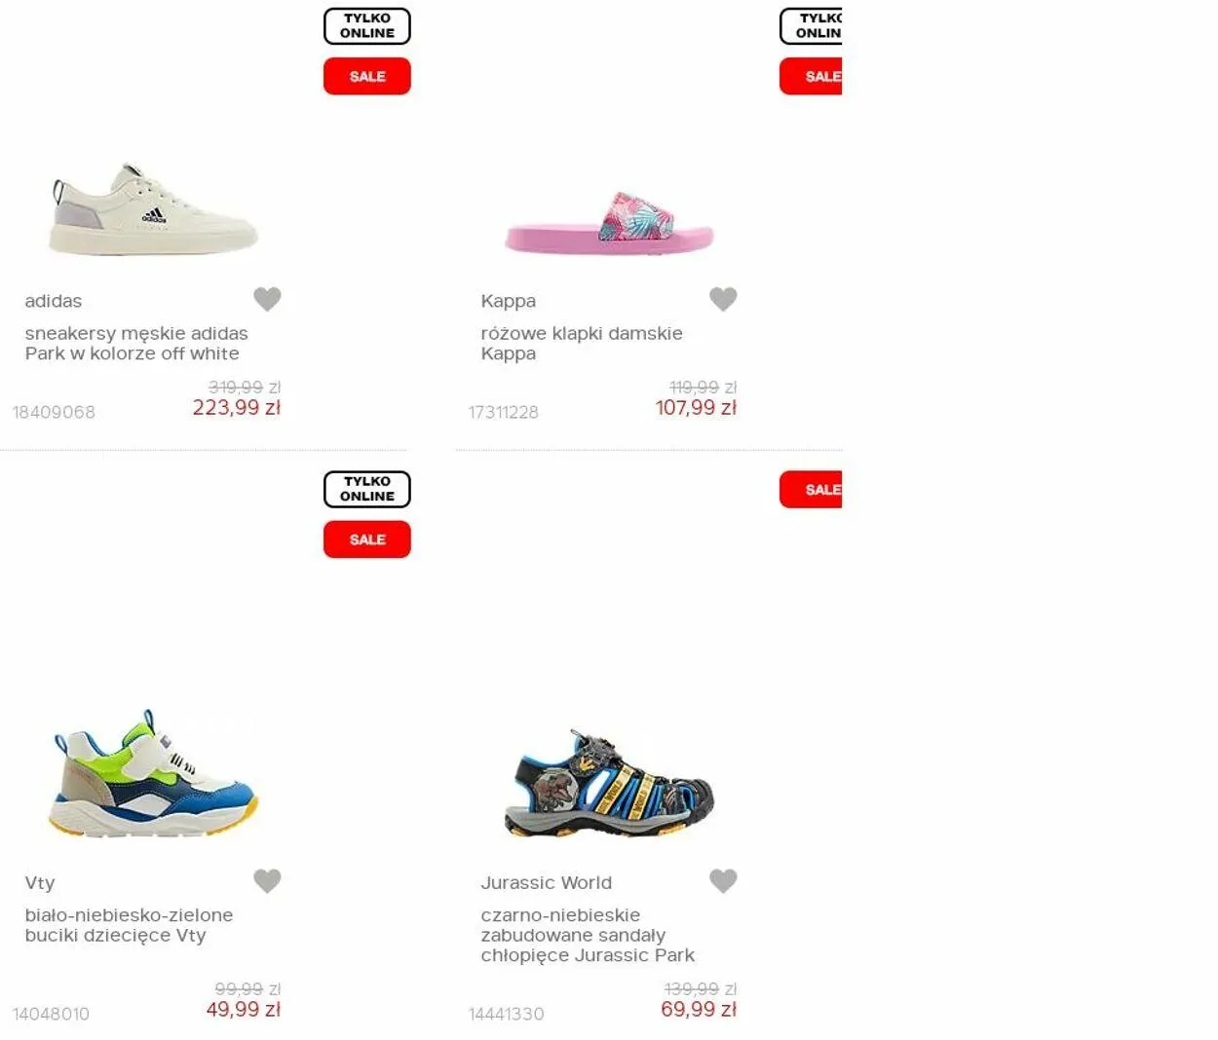
Task: View the Jurassic World sandal image
Action: pyautogui.click(x=609, y=784)
